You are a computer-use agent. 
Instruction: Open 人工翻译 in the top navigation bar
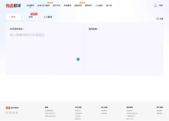coord(99,6)
